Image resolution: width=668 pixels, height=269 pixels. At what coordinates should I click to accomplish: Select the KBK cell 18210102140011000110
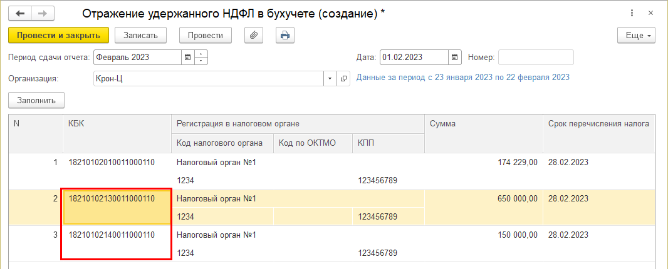pyautogui.click(x=112, y=235)
